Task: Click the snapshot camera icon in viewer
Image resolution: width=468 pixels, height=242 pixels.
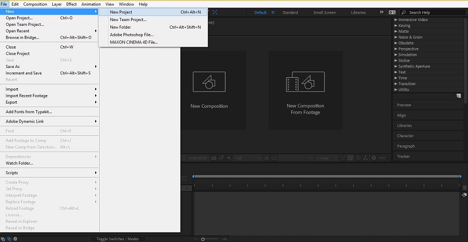Action: coord(214,158)
